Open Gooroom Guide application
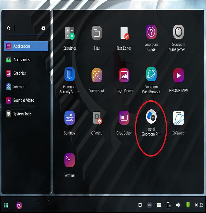This screenshot has height=213, width=206. [151, 32]
